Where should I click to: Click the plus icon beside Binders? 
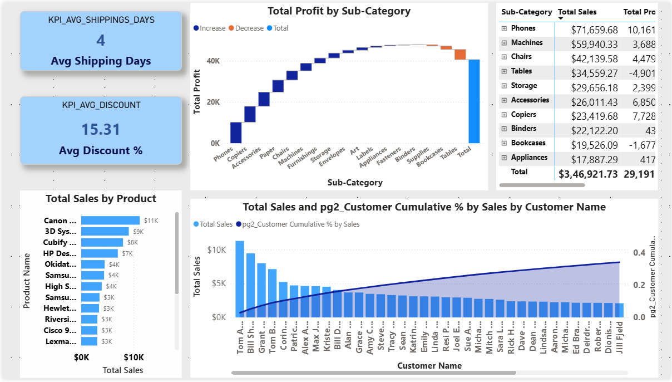[x=505, y=129]
